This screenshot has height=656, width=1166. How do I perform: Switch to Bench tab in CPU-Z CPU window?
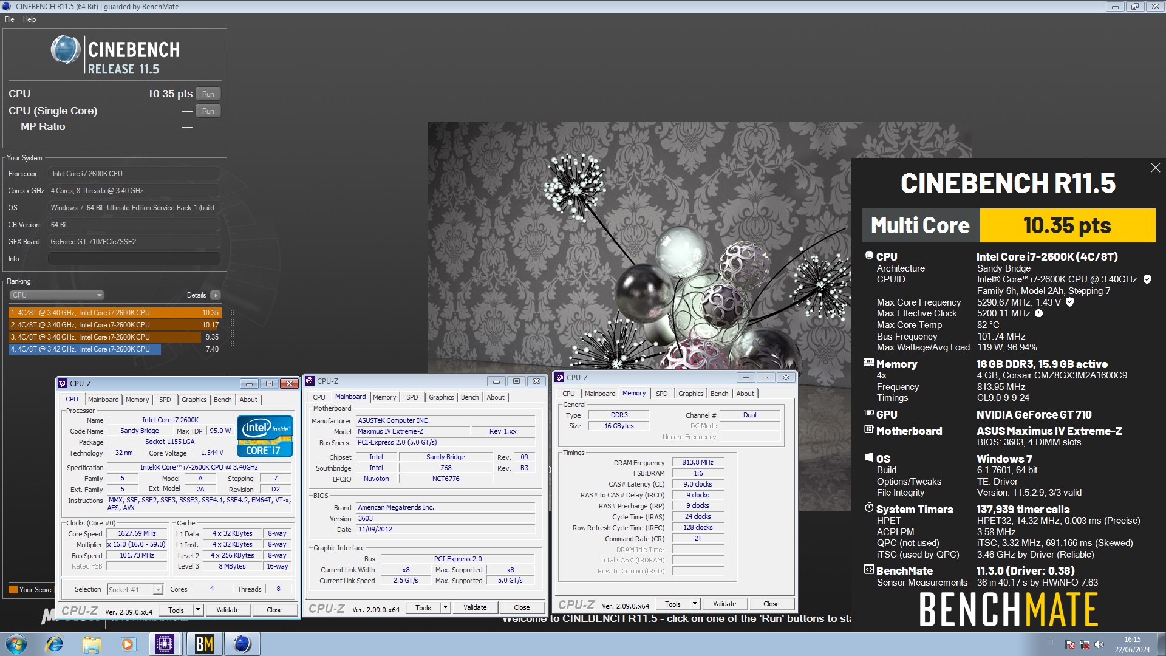coord(222,400)
